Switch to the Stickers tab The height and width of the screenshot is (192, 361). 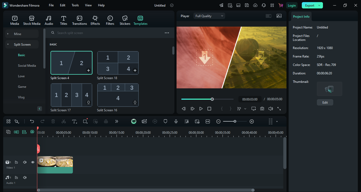pyautogui.click(x=125, y=20)
